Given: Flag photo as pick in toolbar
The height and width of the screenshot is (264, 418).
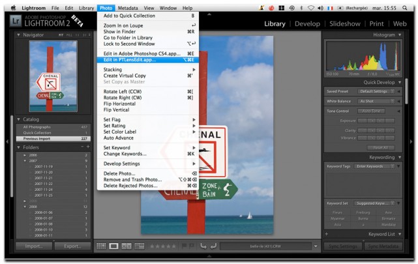Looking at the screenshot, I should (x=184, y=246).
